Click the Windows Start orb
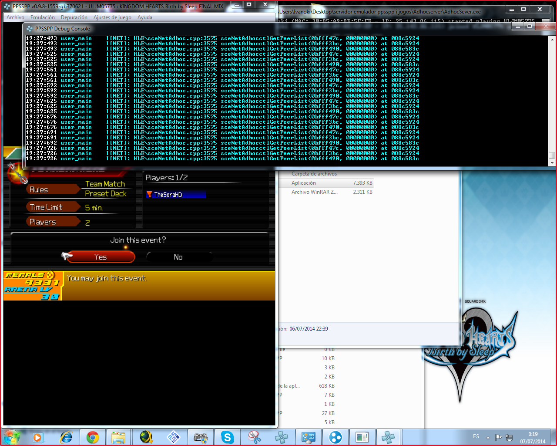557x446 pixels. pos(12,437)
